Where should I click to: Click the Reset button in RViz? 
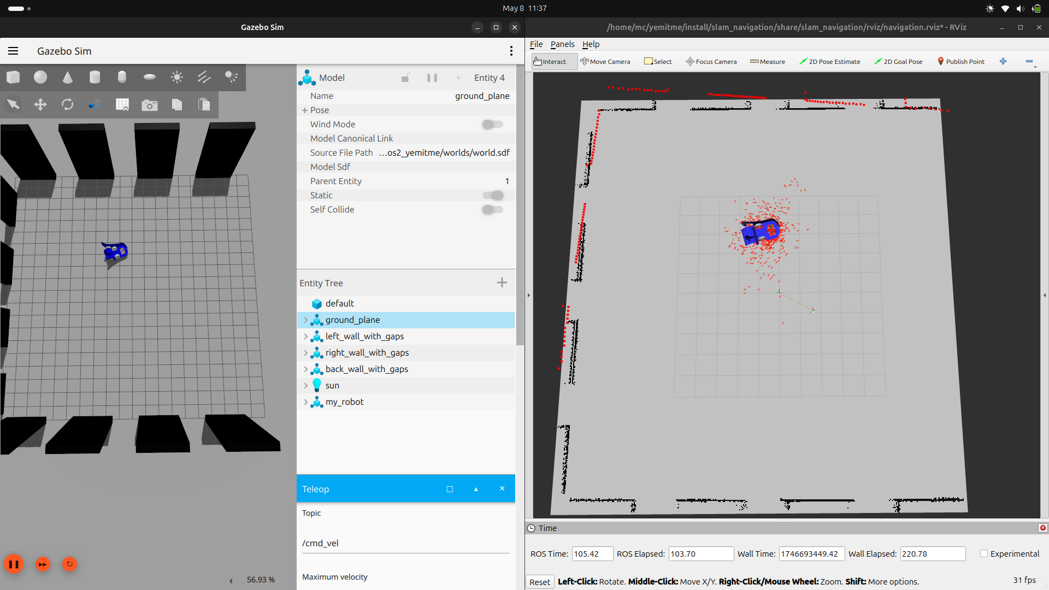click(x=539, y=582)
